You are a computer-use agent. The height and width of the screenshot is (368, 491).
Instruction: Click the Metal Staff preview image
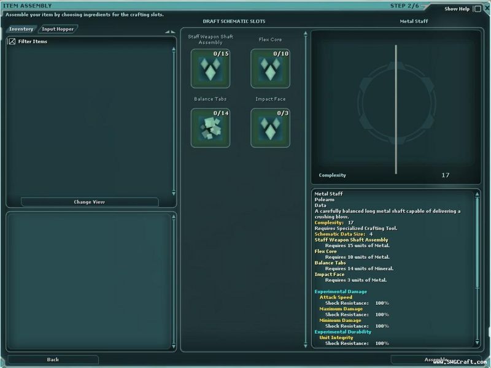396,107
